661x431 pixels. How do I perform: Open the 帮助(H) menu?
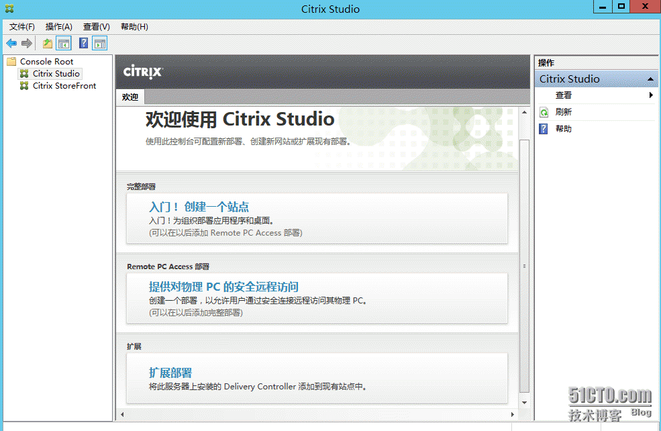134,27
